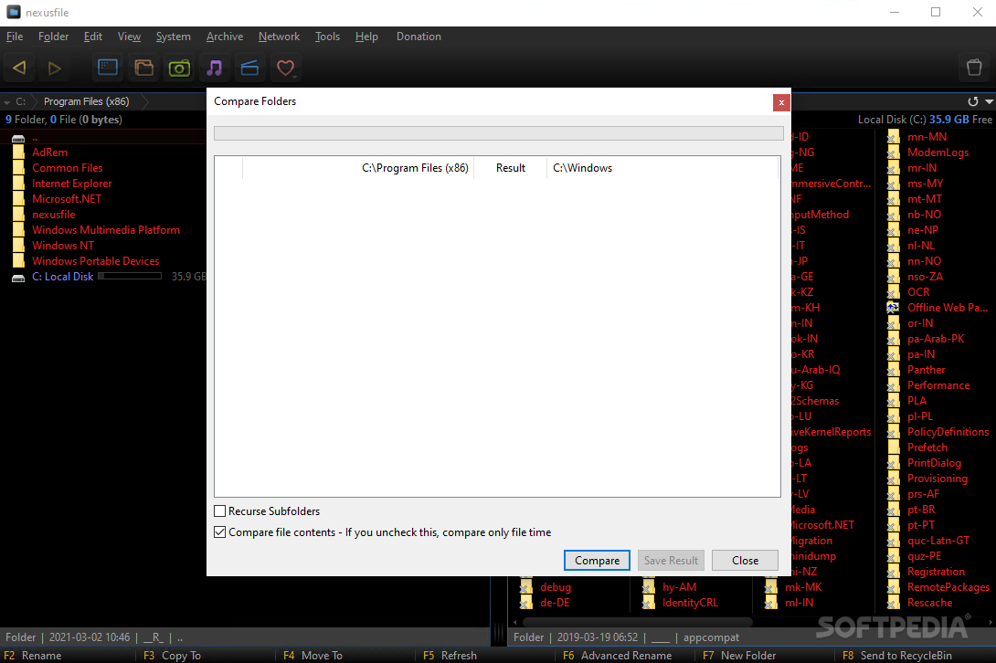Select the C: Local Disk entry
Screen dimensions: 996x663
(x=62, y=276)
